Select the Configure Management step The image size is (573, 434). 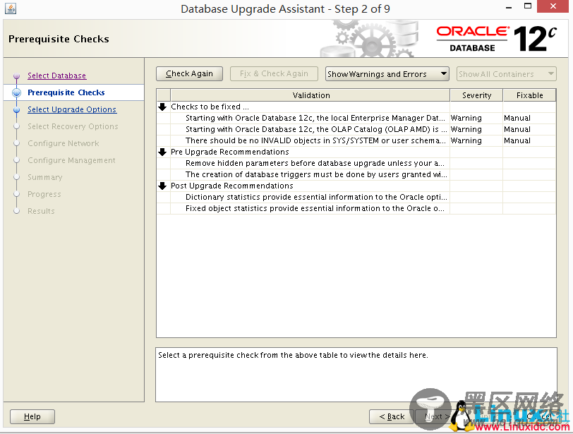pos(71,160)
